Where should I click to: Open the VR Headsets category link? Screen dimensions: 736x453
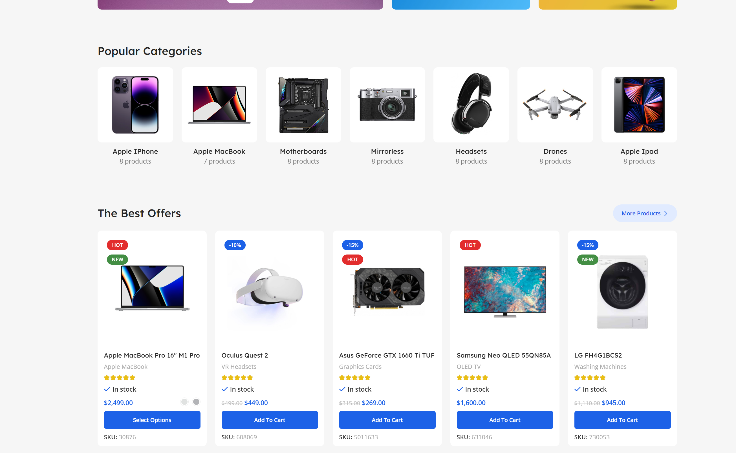coord(239,367)
